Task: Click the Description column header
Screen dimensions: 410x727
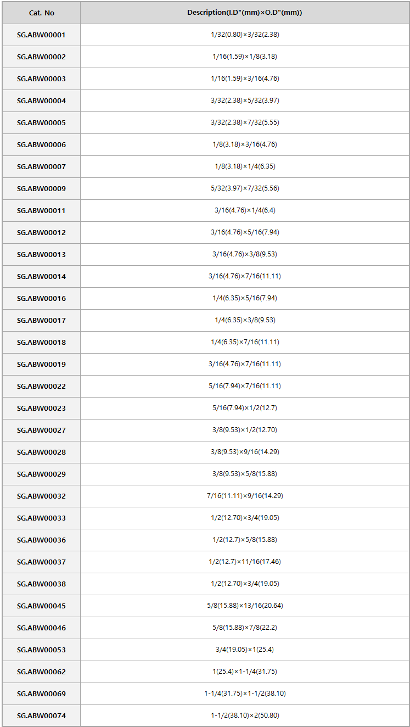Action: tap(245, 13)
